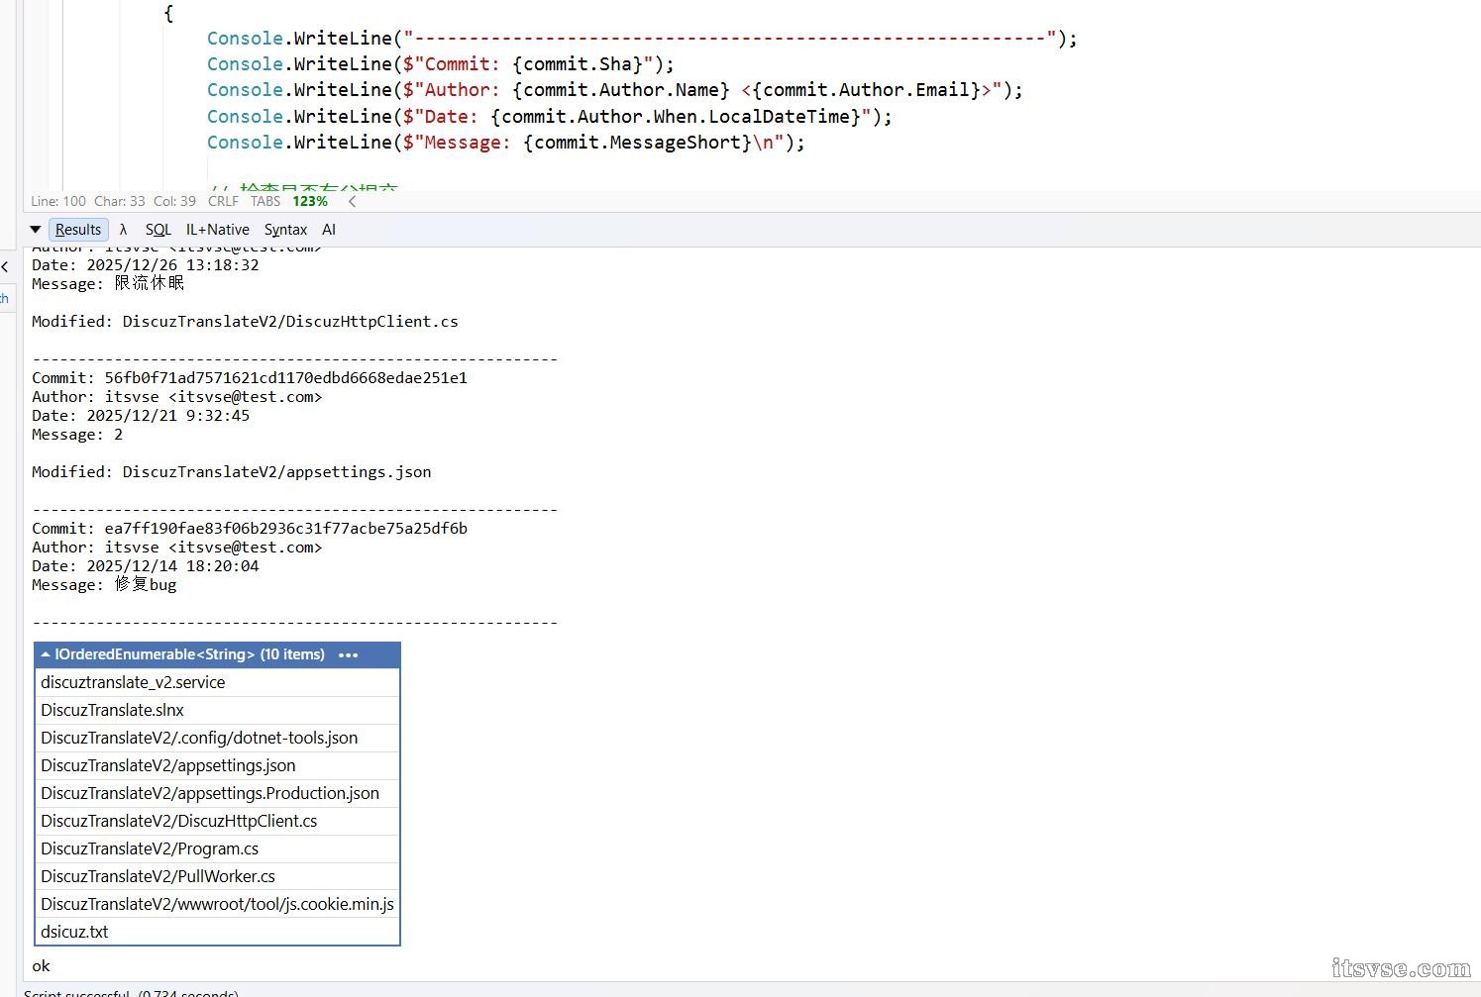Switch to the Results tab
This screenshot has height=997, width=1481.
click(78, 230)
